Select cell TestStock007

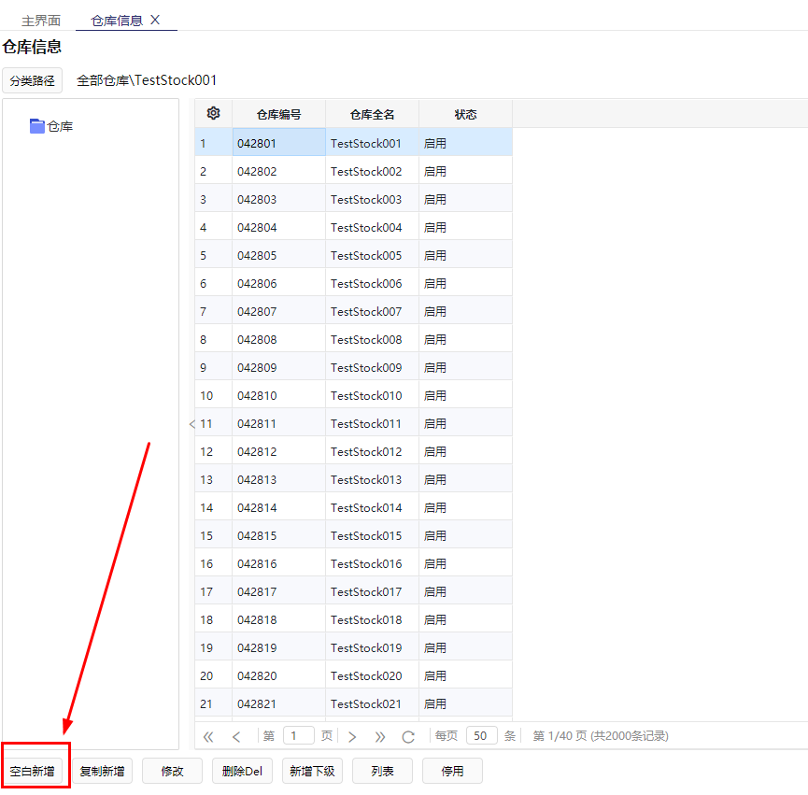click(372, 311)
